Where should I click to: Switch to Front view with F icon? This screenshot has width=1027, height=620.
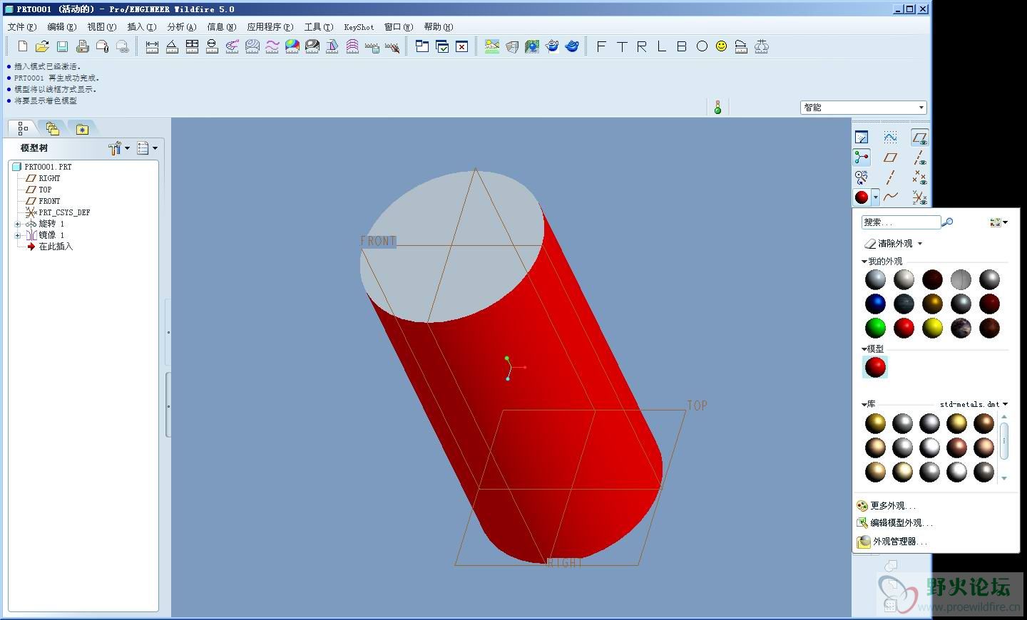click(601, 46)
